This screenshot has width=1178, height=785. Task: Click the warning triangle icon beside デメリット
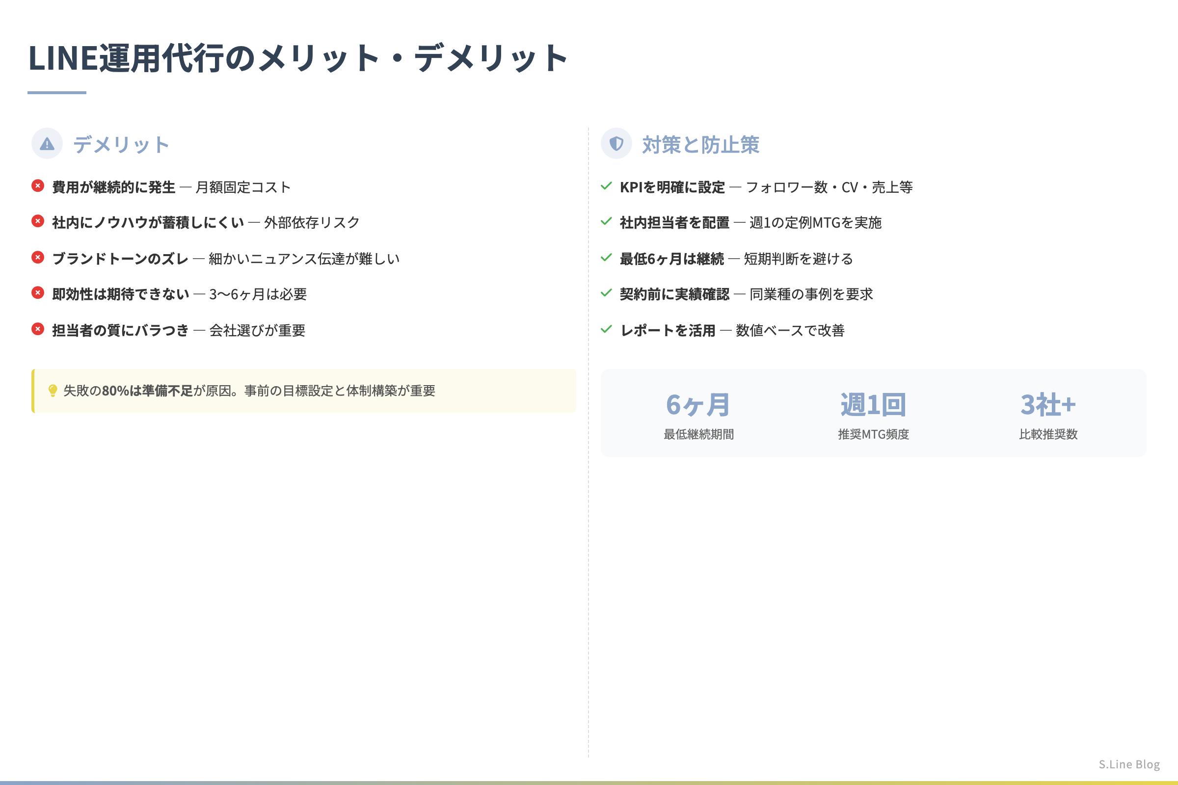point(47,144)
